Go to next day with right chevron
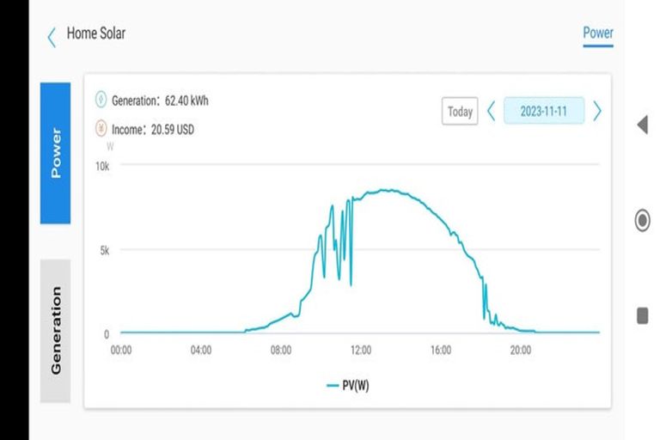 pyautogui.click(x=597, y=111)
